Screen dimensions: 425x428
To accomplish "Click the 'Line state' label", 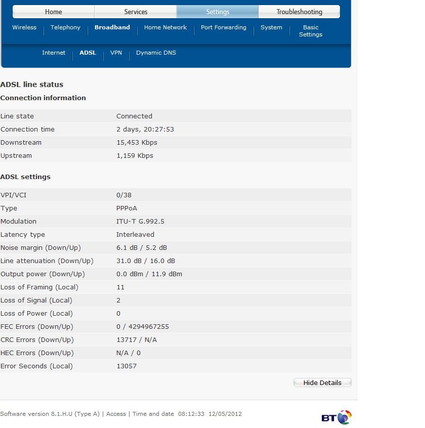I will (x=17, y=116).
